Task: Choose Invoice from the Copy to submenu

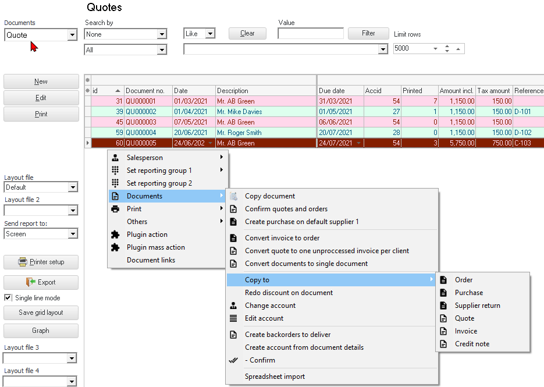Action: click(x=466, y=331)
